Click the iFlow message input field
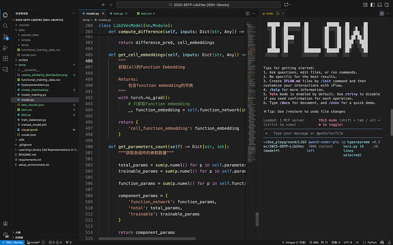This screenshot has width=393, height=245. pos(322,134)
